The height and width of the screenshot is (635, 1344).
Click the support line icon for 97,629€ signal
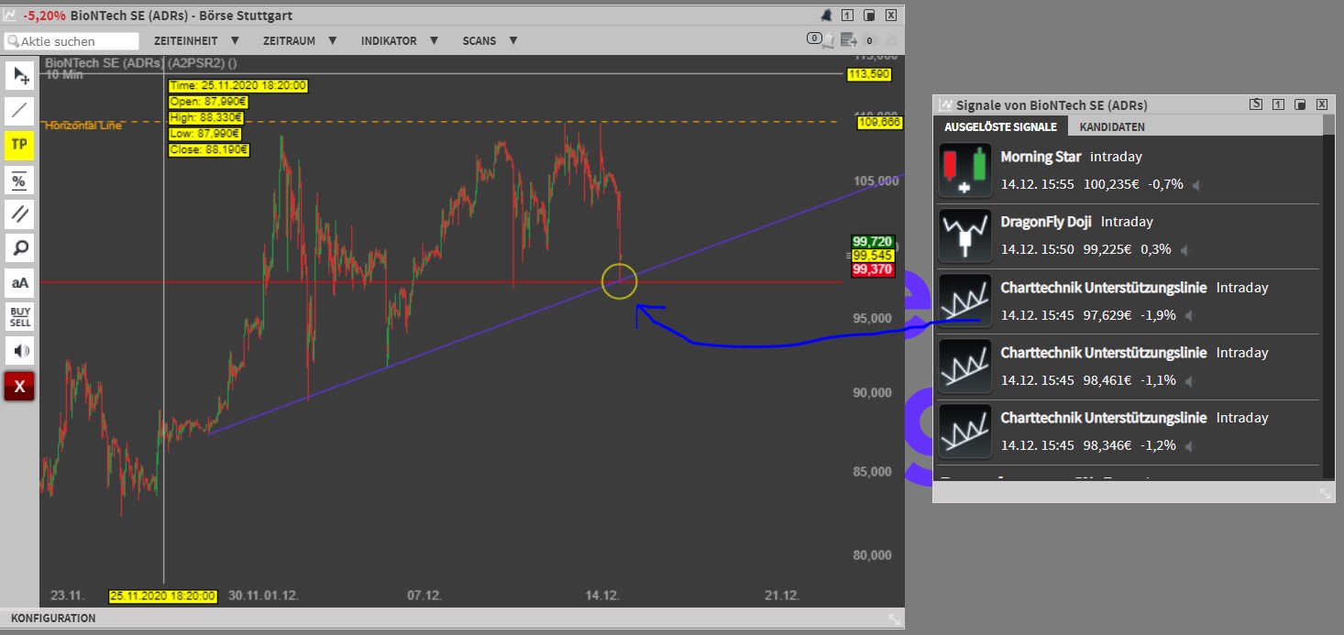coord(964,301)
